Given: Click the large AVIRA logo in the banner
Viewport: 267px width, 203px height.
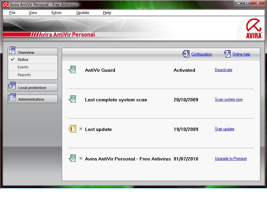Looking at the screenshot, I should pyautogui.click(x=254, y=29).
